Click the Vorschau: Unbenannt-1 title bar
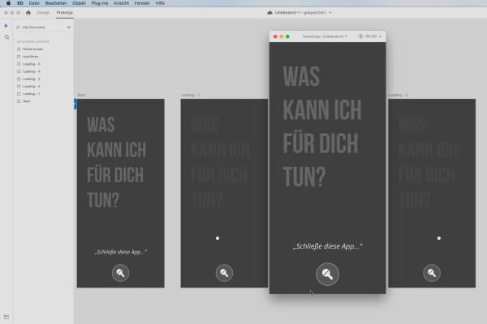 (325, 36)
